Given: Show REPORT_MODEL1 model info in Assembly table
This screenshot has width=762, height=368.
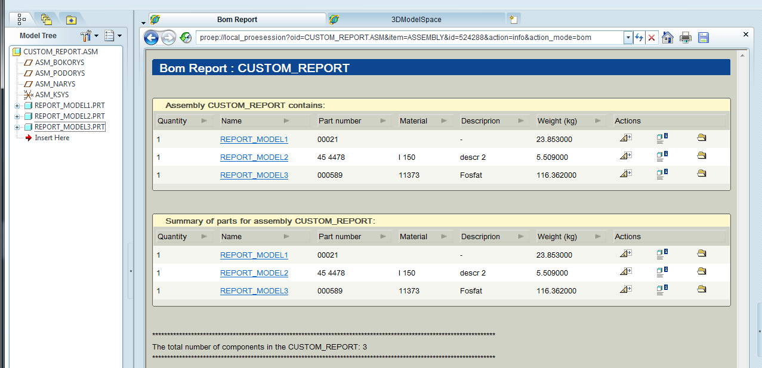Looking at the screenshot, I should [662, 139].
